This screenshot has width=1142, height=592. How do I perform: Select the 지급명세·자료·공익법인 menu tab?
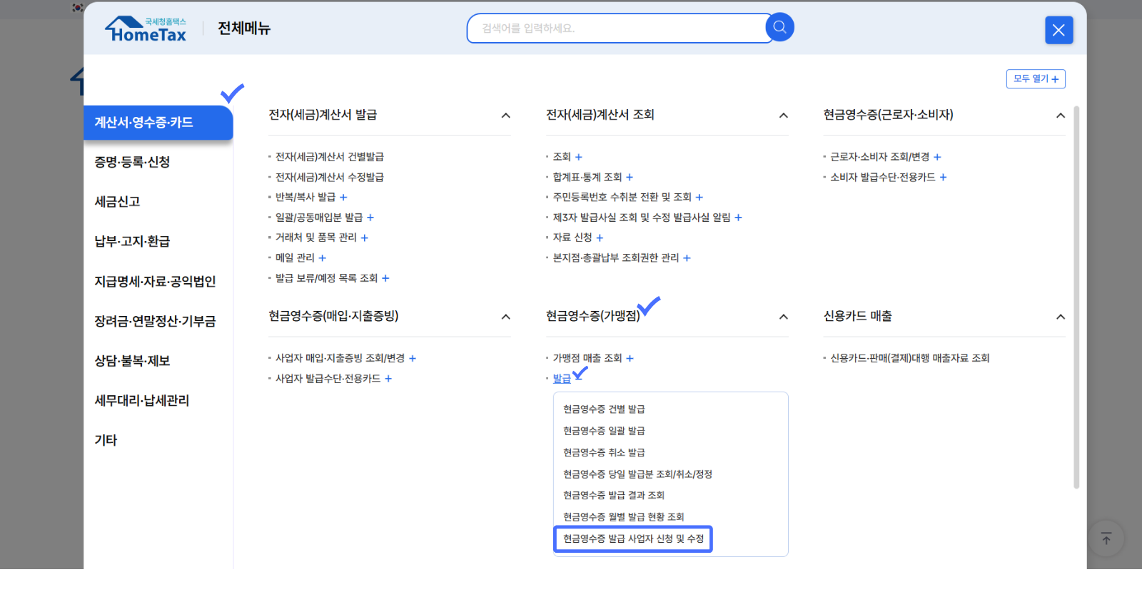coord(155,281)
